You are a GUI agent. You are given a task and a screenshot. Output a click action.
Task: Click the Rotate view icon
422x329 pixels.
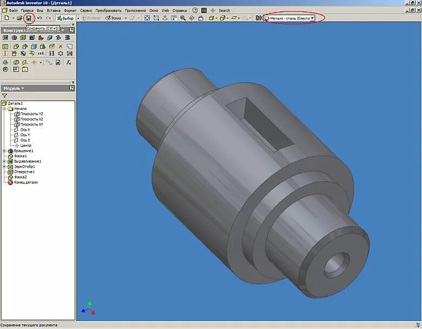(192, 18)
